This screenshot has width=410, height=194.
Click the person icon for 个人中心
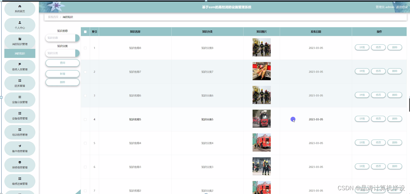(20, 23)
